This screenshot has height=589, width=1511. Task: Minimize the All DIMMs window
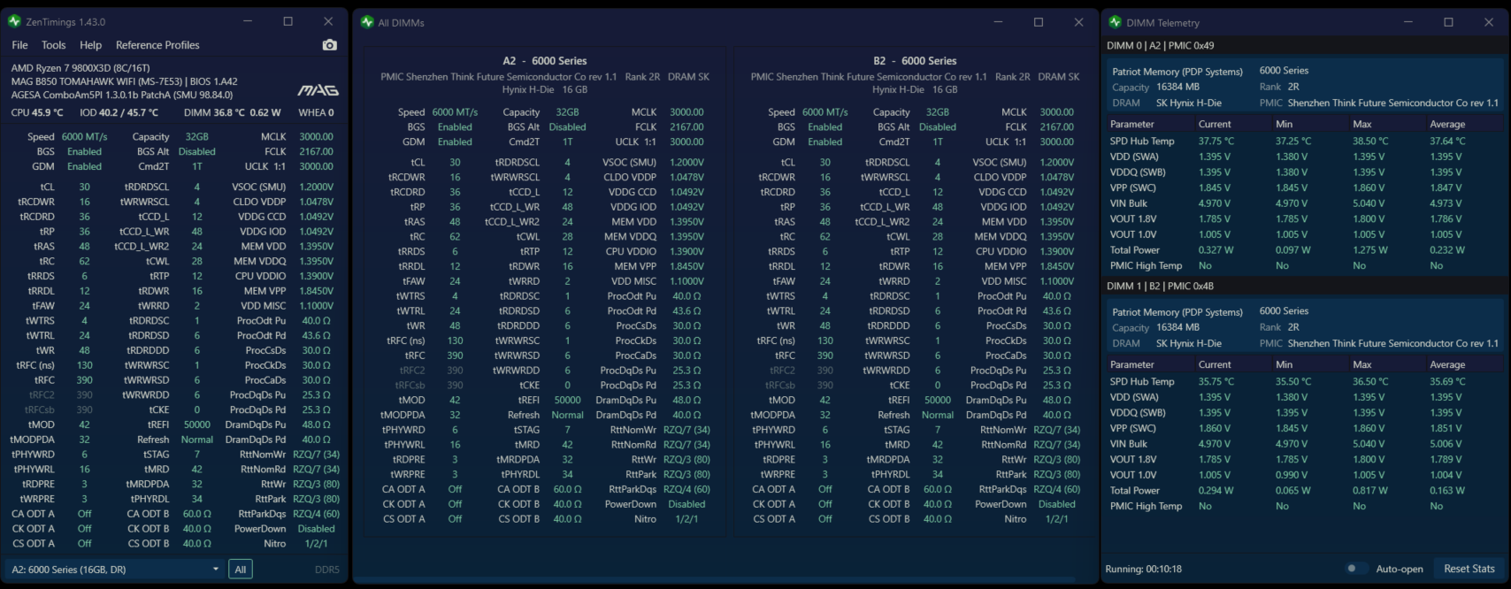click(x=998, y=22)
